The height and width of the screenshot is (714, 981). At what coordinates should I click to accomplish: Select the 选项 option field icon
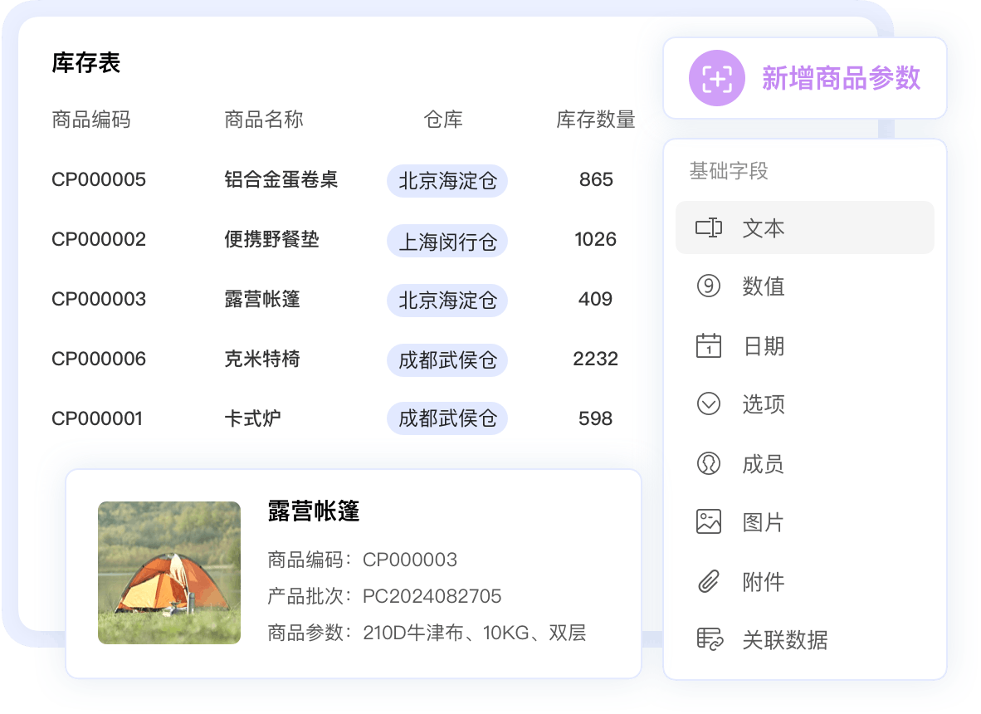coord(708,404)
